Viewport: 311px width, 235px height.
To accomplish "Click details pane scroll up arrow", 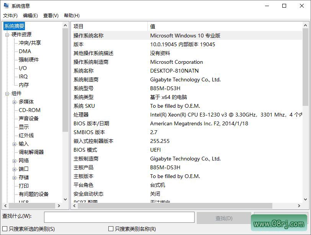I will [306, 25].
